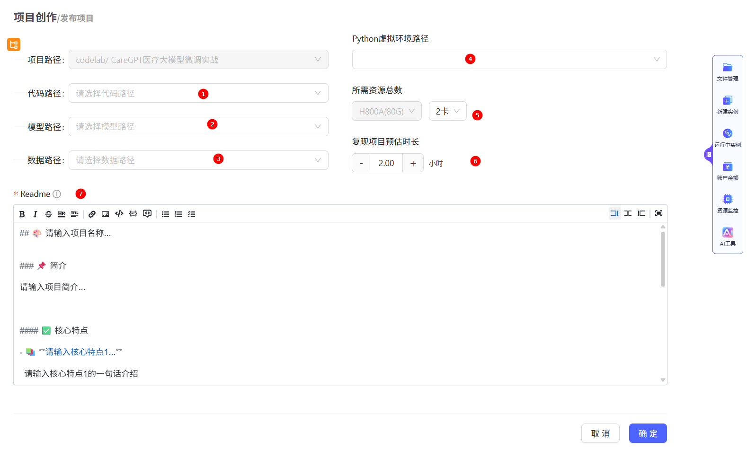The image size is (747, 450).
Task: Click the italic formatting icon
Action: click(x=35, y=214)
